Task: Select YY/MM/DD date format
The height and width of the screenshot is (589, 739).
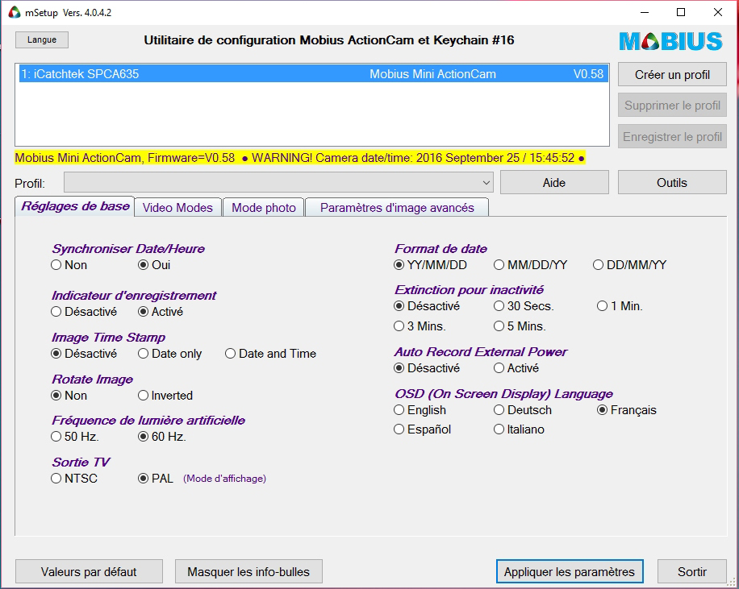Action: pyautogui.click(x=430, y=265)
